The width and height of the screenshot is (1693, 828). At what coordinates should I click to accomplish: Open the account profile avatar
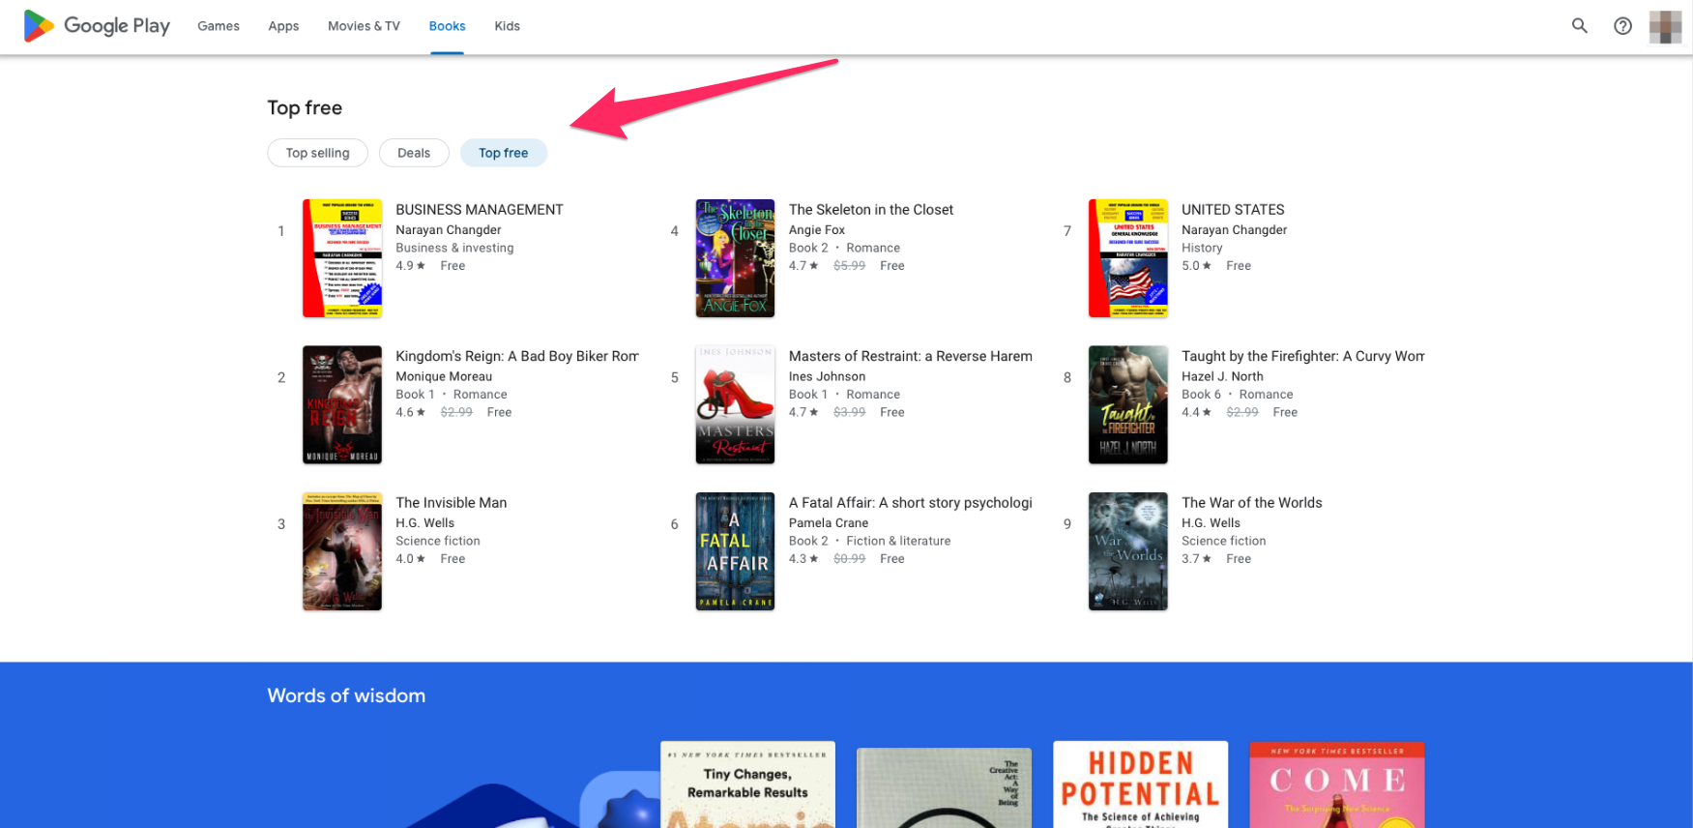click(x=1665, y=26)
